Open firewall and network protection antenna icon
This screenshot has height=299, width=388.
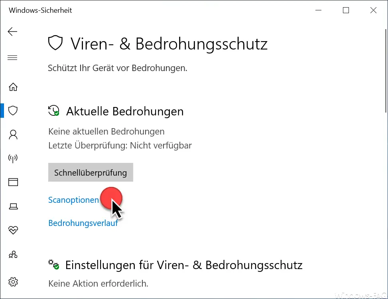tap(13, 158)
